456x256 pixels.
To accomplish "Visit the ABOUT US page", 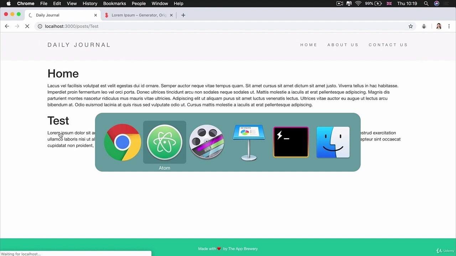I will 343,45.
